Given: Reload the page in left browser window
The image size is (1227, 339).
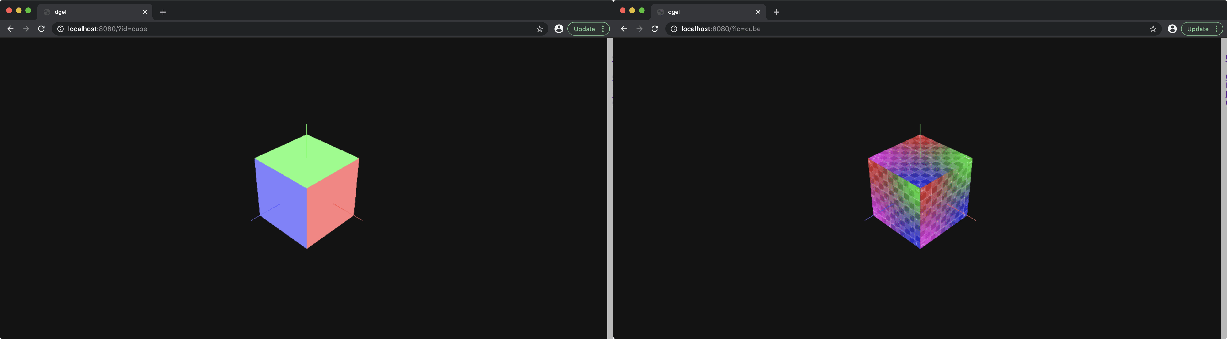Looking at the screenshot, I should [x=41, y=29].
